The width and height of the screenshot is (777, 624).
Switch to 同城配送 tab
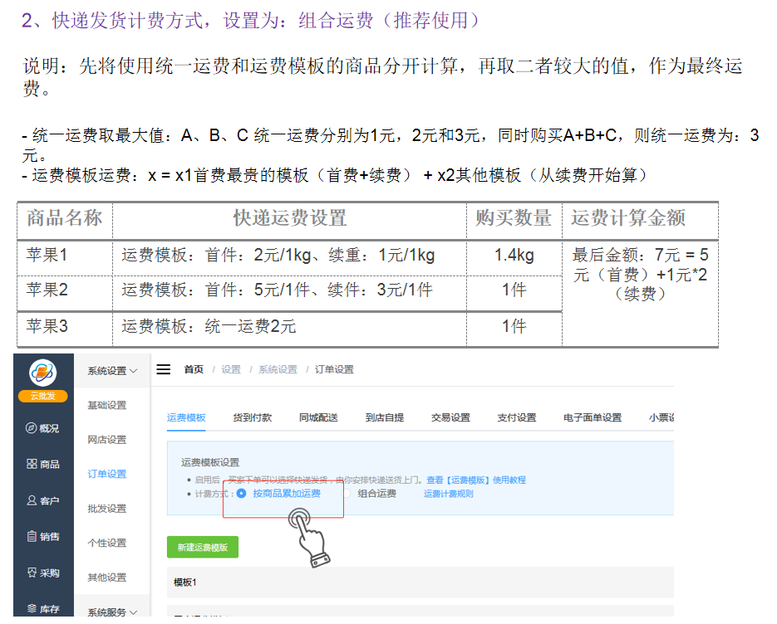(318, 417)
